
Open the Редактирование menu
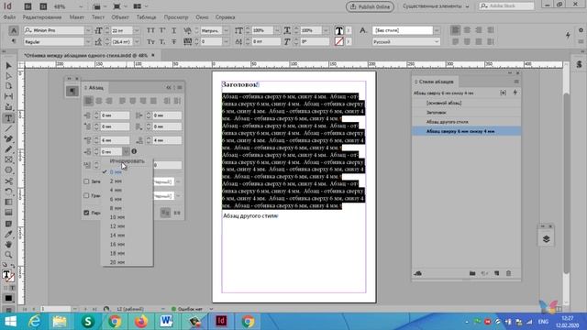pyautogui.click(x=42, y=17)
